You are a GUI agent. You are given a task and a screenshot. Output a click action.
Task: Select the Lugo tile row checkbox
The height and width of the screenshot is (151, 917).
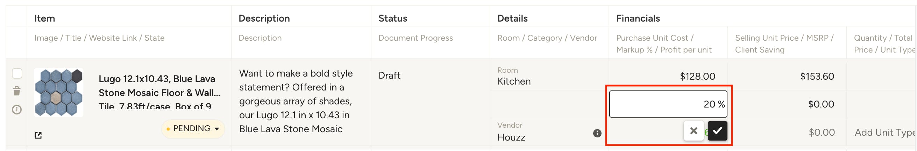tap(17, 73)
